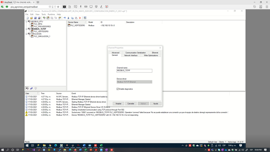Click the remote Windows Start button
270x152 pixels.
tap(27, 145)
